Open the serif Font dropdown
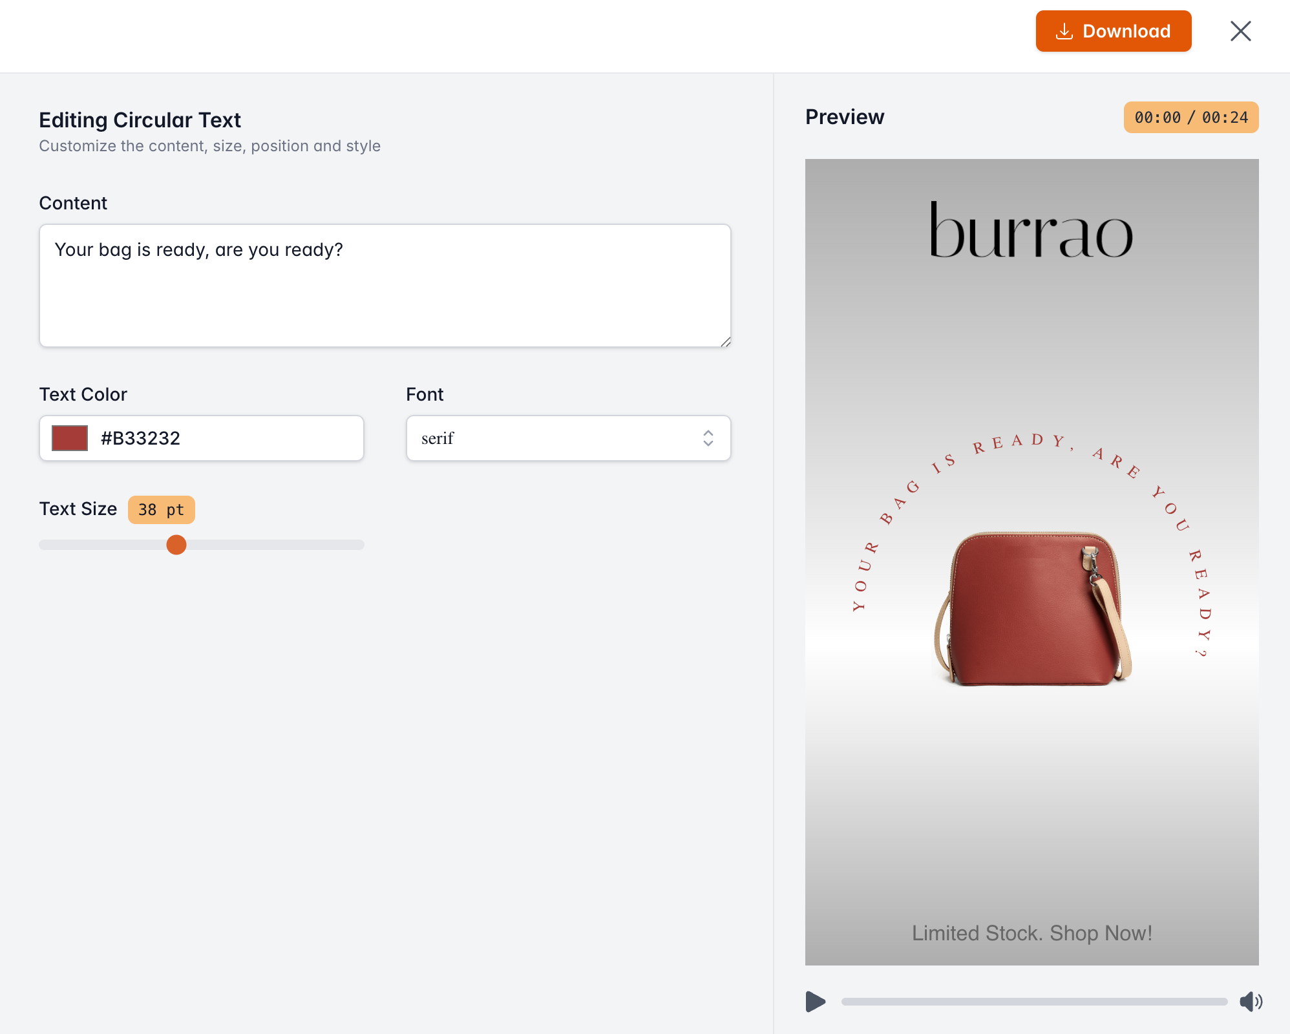The width and height of the screenshot is (1290, 1034). (x=568, y=438)
